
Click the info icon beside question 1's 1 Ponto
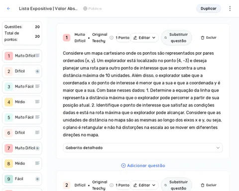[x=112, y=38]
